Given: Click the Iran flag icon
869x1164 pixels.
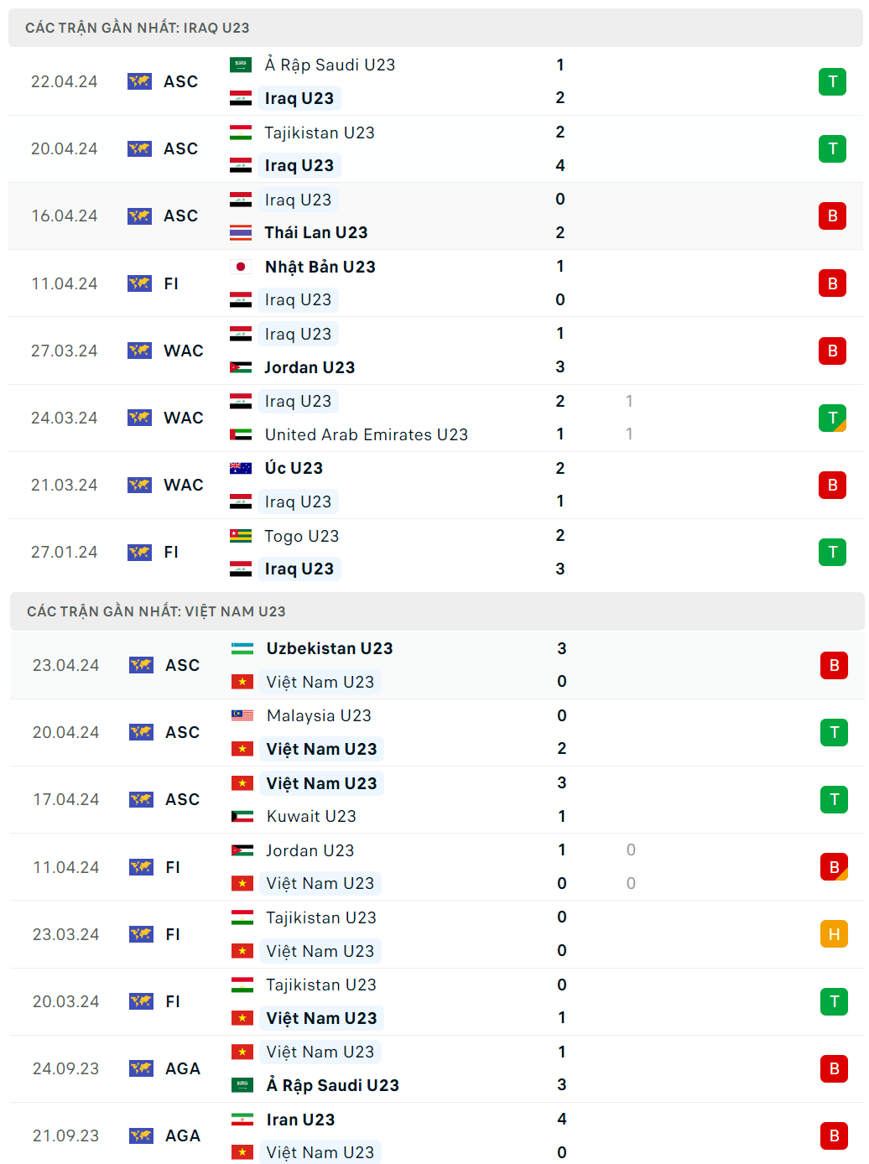Looking at the screenshot, I should [242, 1120].
